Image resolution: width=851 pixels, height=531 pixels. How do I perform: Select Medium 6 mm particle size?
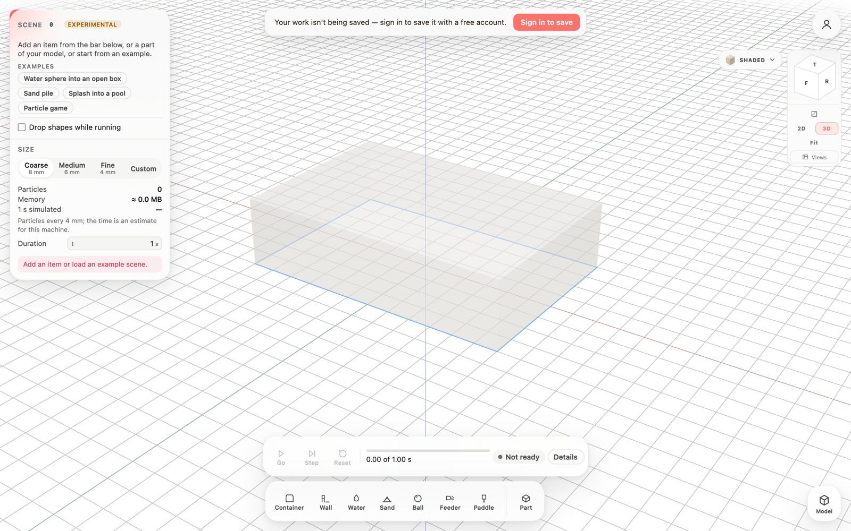point(72,168)
